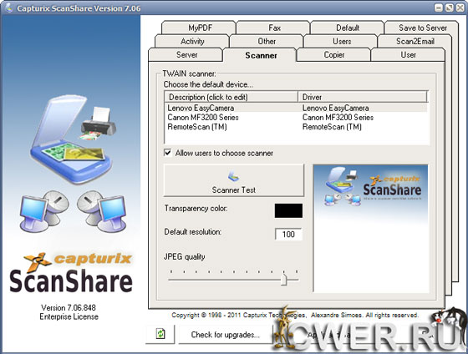468x354 pixels.
Task: Minimize the Capturix ScanShare window
Action: [x=439, y=8]
